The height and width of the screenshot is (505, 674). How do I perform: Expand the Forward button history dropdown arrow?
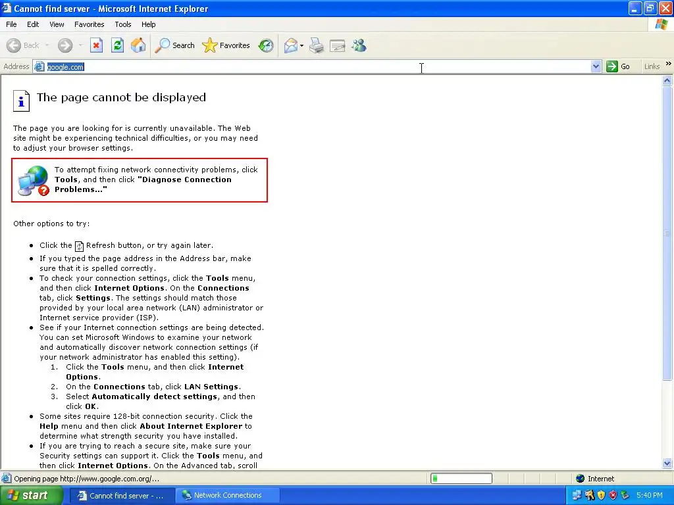(80, 45)
